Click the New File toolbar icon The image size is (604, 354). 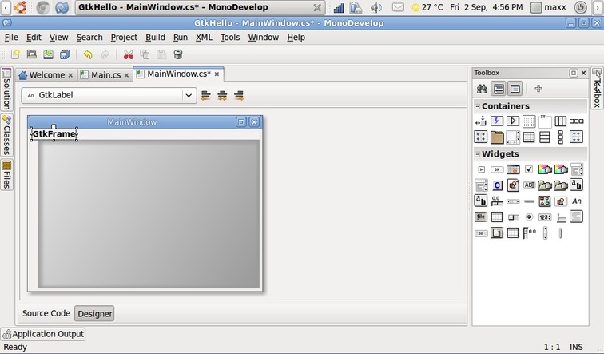coord(15,54)
